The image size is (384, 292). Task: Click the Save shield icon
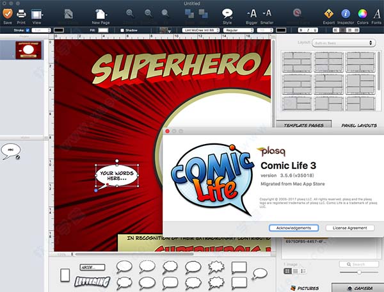8,13
